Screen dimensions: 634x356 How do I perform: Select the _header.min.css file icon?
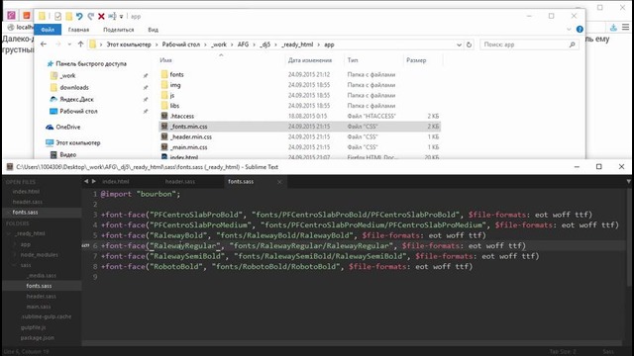click(x=164, y=136)
